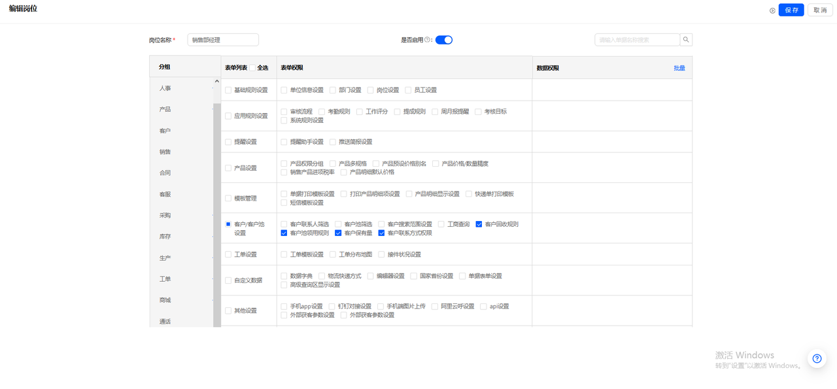Check the 工单设置 row checkbox
Viewport: 837px width, 389px height.
point(228,254)
